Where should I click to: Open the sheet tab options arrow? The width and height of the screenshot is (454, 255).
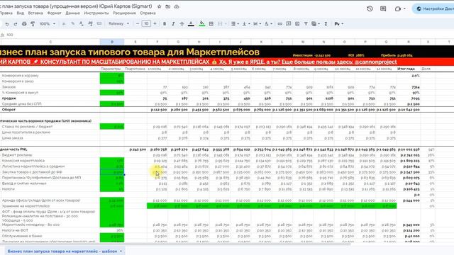click(121, 251)
